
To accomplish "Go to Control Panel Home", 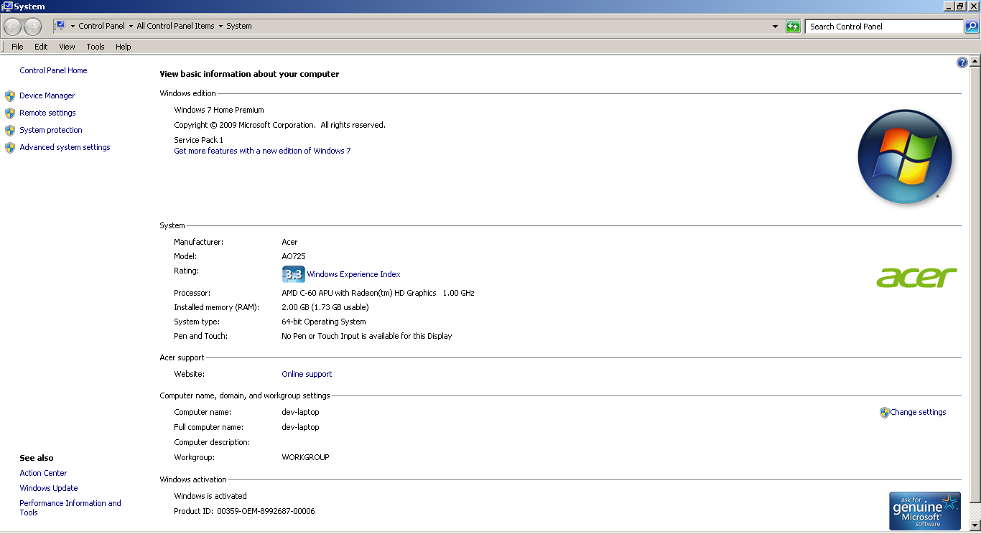I will [53, 70].
